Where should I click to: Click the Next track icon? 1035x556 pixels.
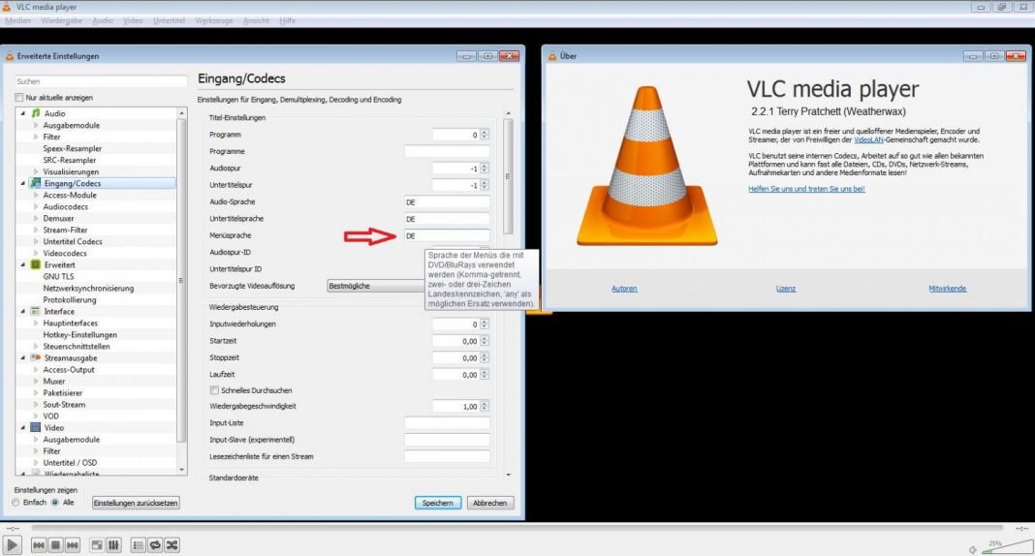pyautogui.click(x=73, y=545)
